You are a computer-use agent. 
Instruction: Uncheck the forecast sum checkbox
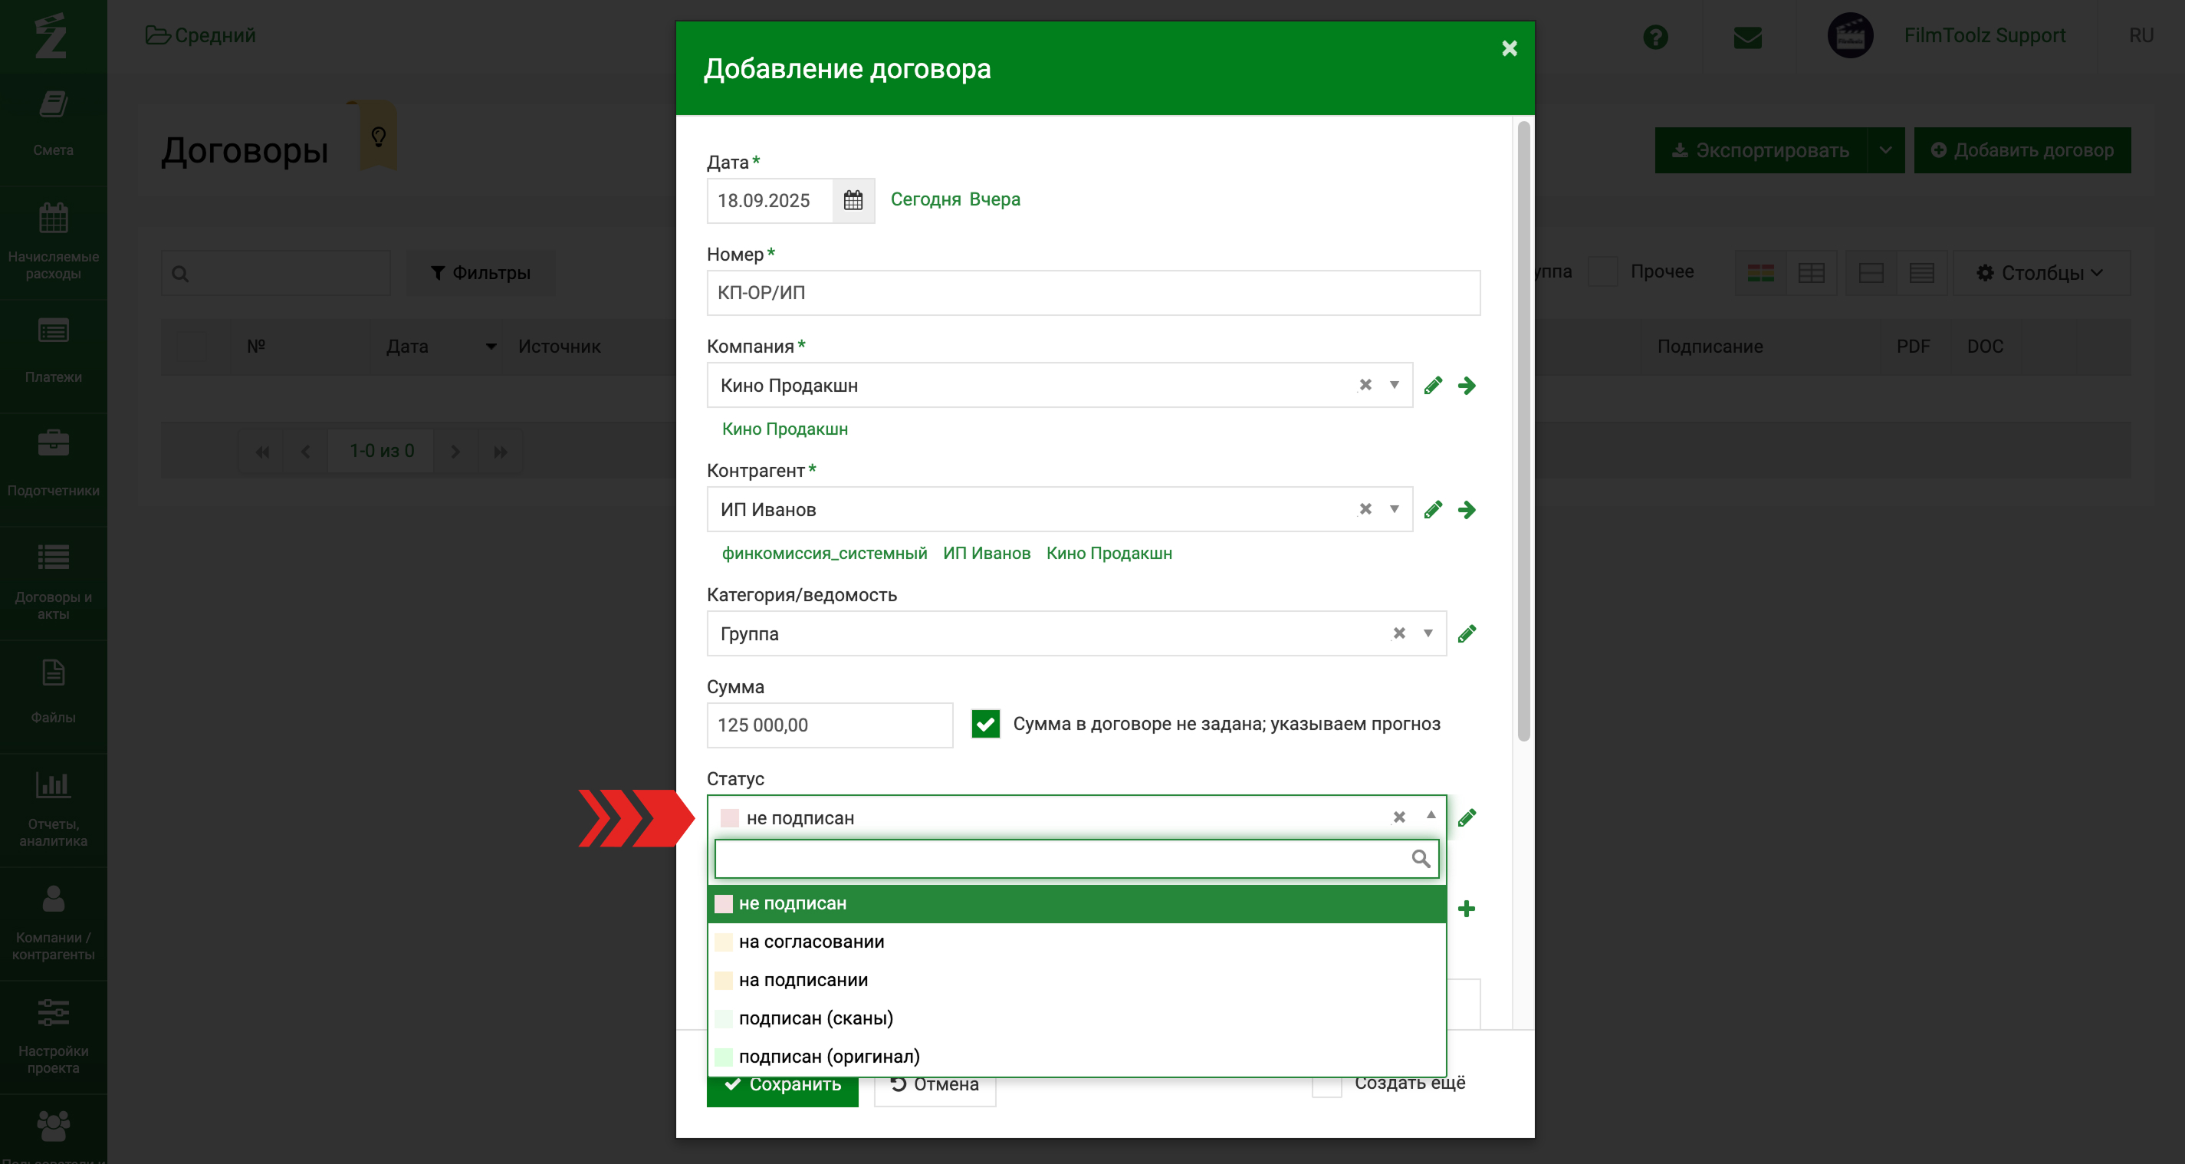pos(984,724)
